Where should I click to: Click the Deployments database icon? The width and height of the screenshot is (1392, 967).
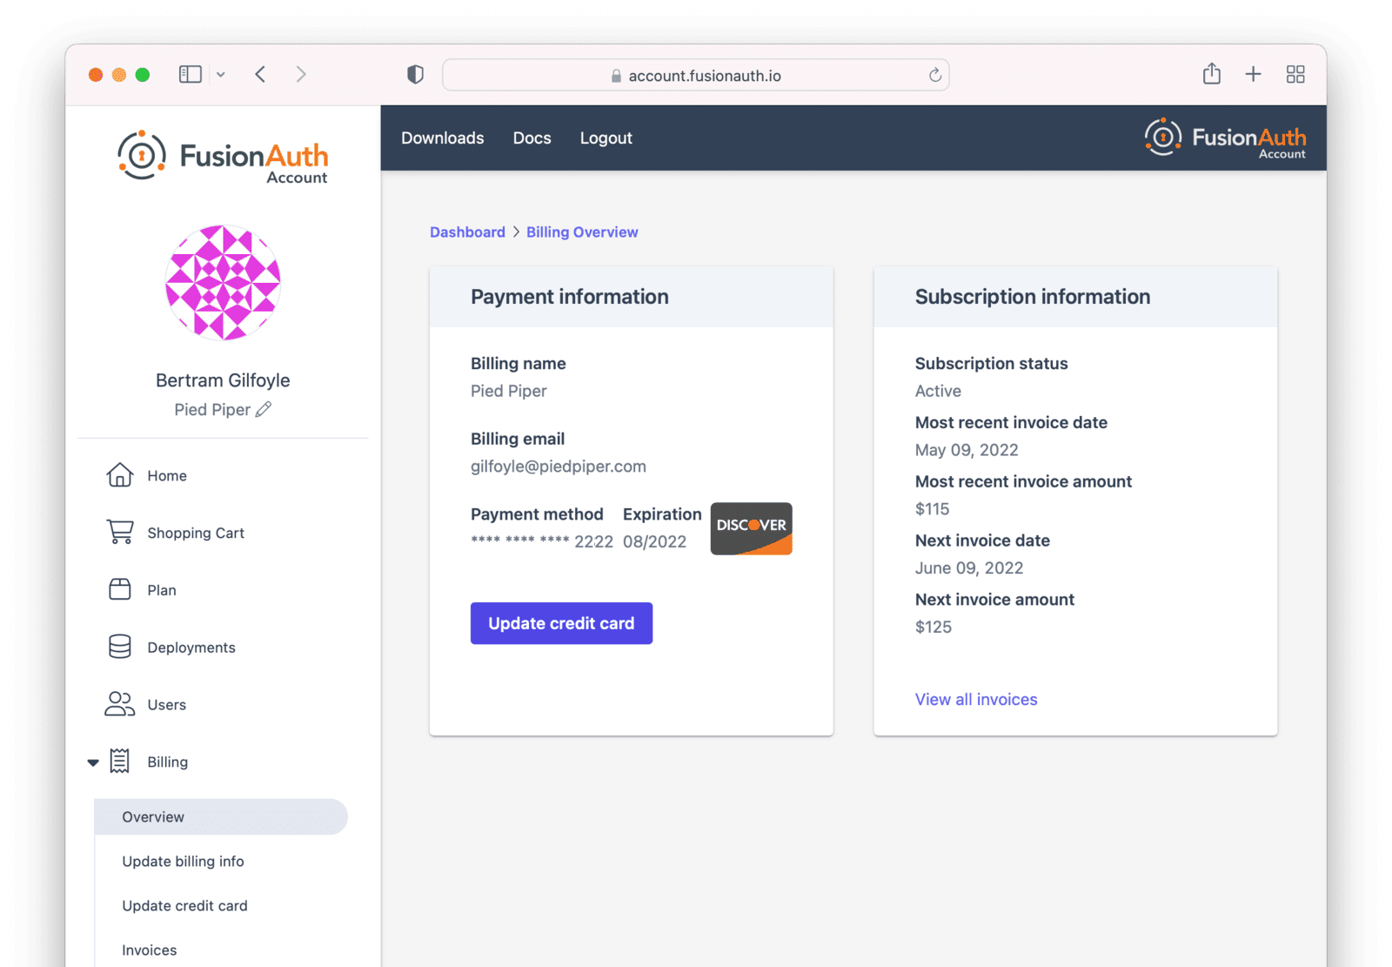coord(120,647)
